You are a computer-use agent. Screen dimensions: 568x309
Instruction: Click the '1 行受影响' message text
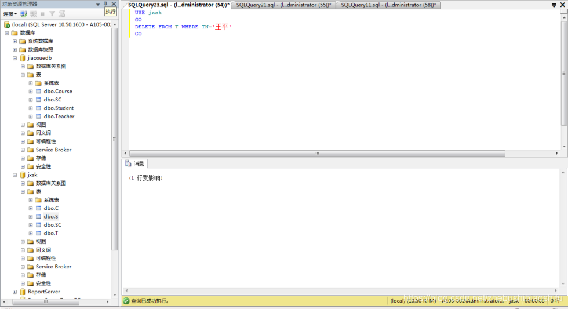(x=146, y=178)
